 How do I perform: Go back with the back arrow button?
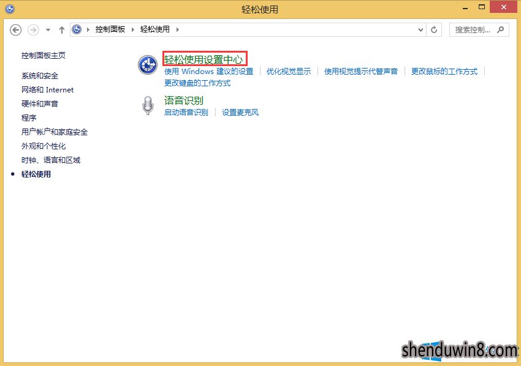pyautogui.click(x=15, y=30)
